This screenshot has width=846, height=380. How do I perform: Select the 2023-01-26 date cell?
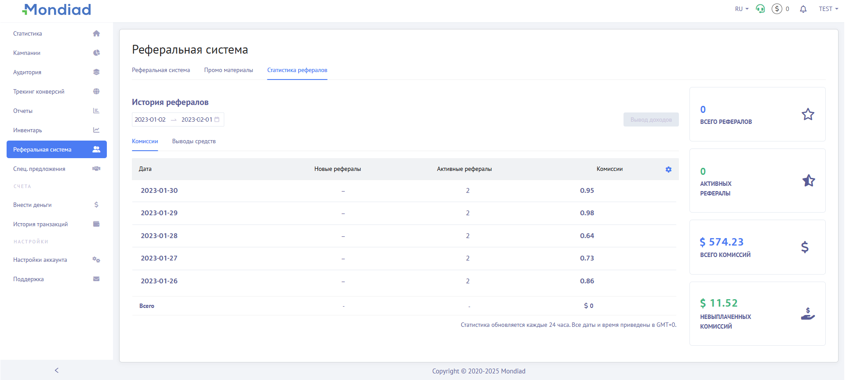(x=159, y=281)
